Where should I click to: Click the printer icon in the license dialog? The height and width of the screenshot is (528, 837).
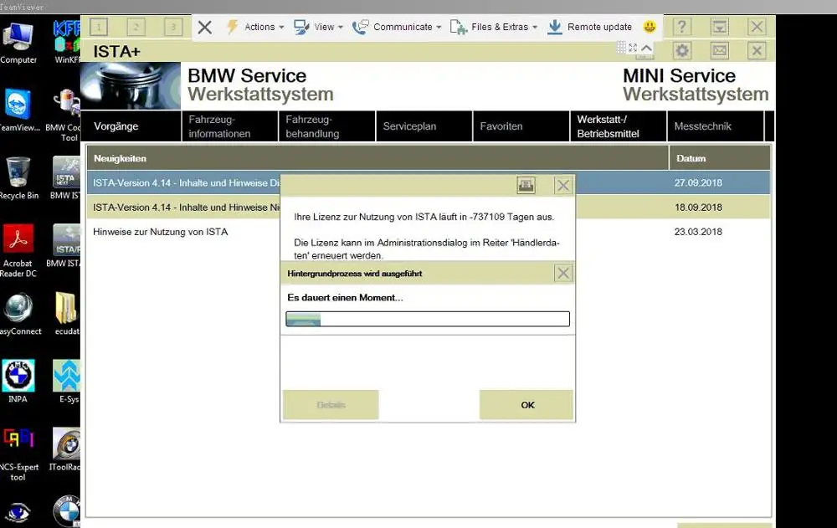(x=526, y=185)
